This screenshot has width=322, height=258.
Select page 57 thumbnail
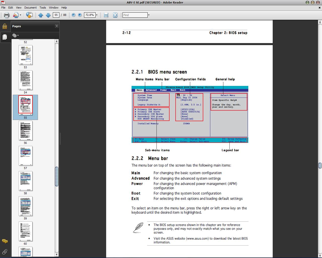[25, 156]
